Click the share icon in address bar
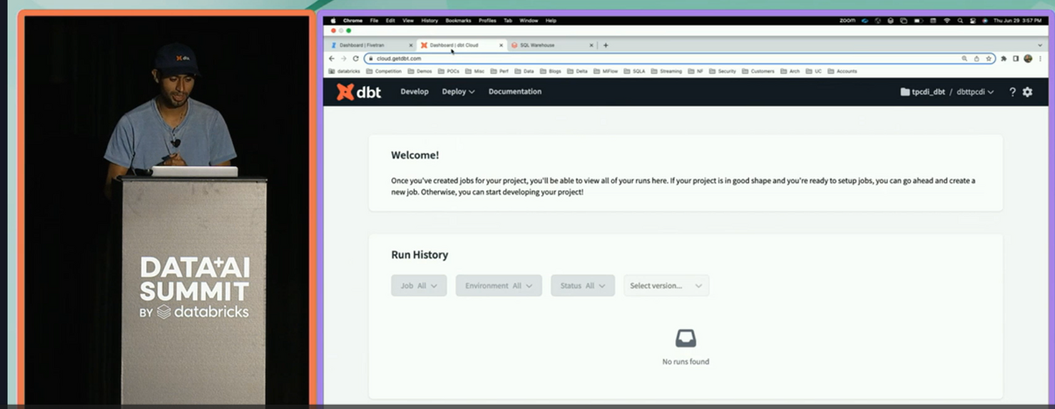Image resolution: width=1055 pixels, height=409 pixels. pos(977,58)
